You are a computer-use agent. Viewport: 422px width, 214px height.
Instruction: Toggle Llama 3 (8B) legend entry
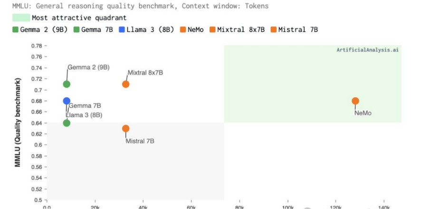point(147,29)
